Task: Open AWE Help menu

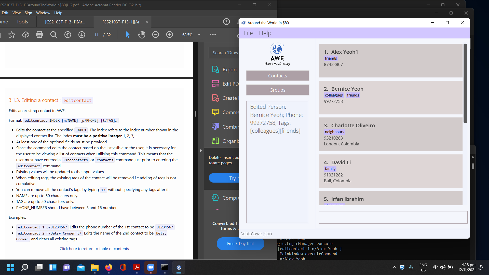Action: [265, 33]
